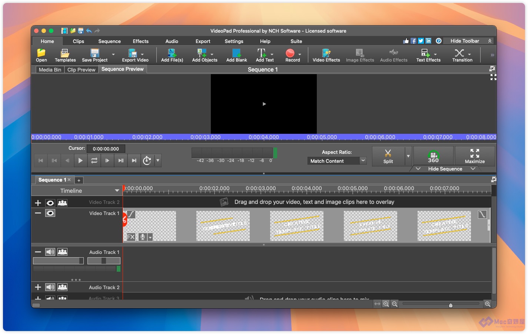Expand the toolbar overflow chevron
This screenshot has height=334, width=528.
click(x=492, y=55)
